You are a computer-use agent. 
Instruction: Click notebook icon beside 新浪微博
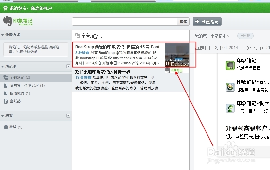(6, 93)
